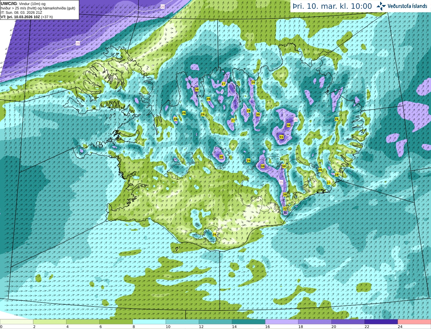The image size is (431, 329).
Task: Click the color scale tick label '8'
Action: coord(134,326)
